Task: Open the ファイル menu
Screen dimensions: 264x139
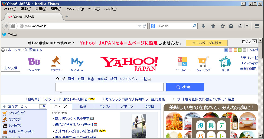Action: coord(9,9)
